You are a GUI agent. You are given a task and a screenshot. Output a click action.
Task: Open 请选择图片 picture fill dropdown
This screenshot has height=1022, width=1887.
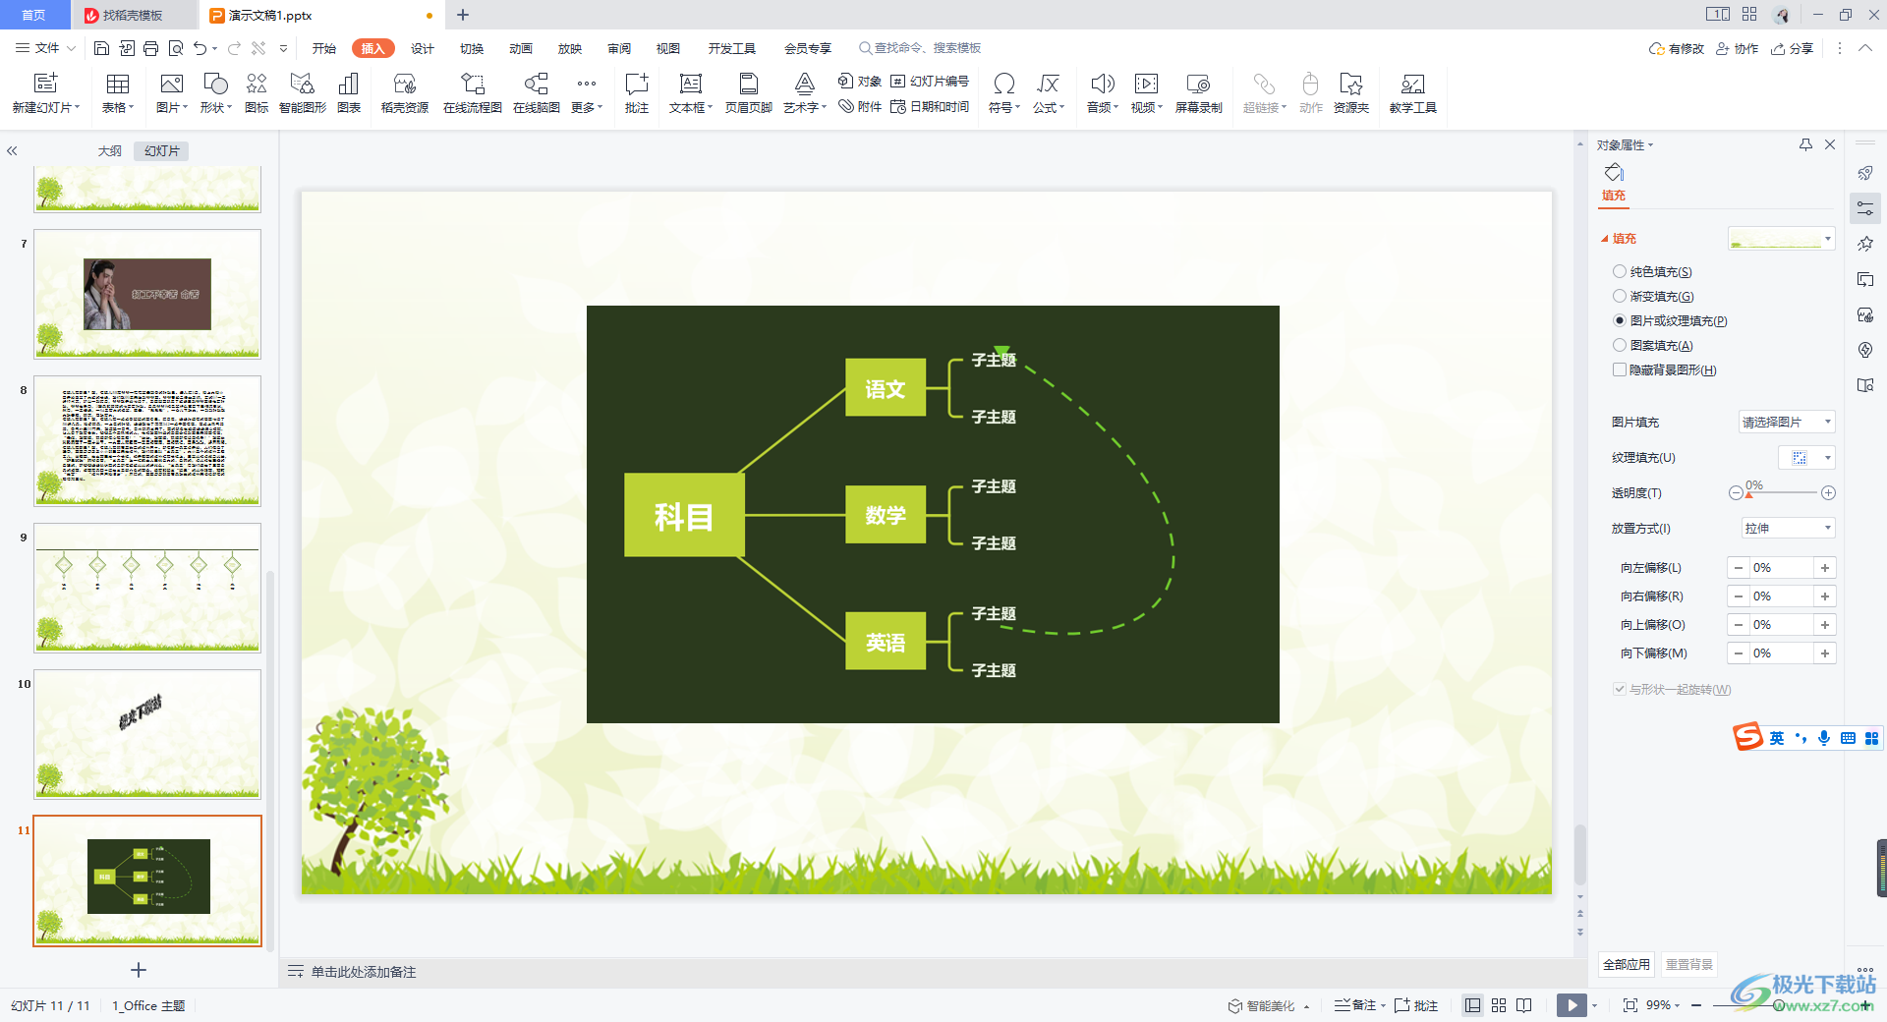[1787, 422]
